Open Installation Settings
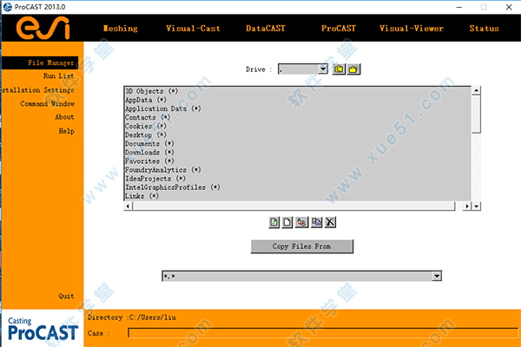 coord(38,90)
